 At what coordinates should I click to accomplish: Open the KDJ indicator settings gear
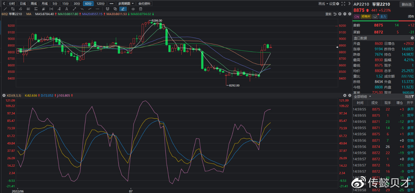pos(349,95)
